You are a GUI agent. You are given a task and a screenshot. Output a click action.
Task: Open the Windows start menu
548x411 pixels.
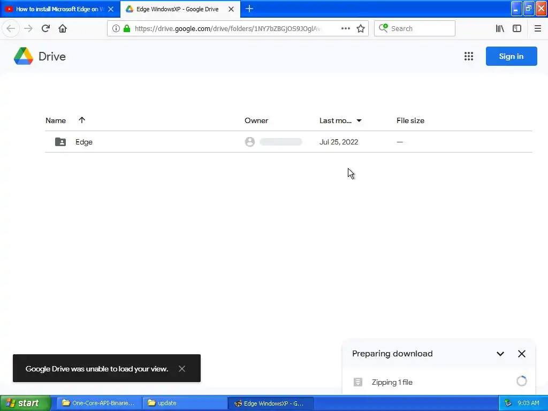pos(26,403)
